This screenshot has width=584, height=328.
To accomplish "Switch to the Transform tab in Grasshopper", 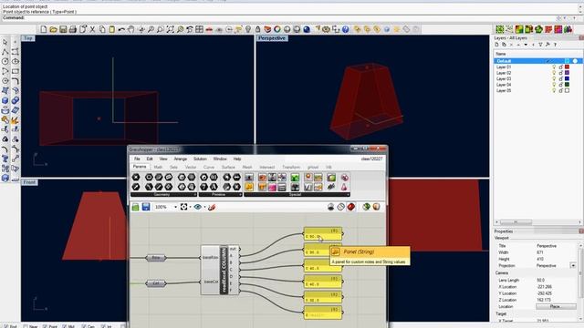I will pyautogui.click(x=291, y=168).
